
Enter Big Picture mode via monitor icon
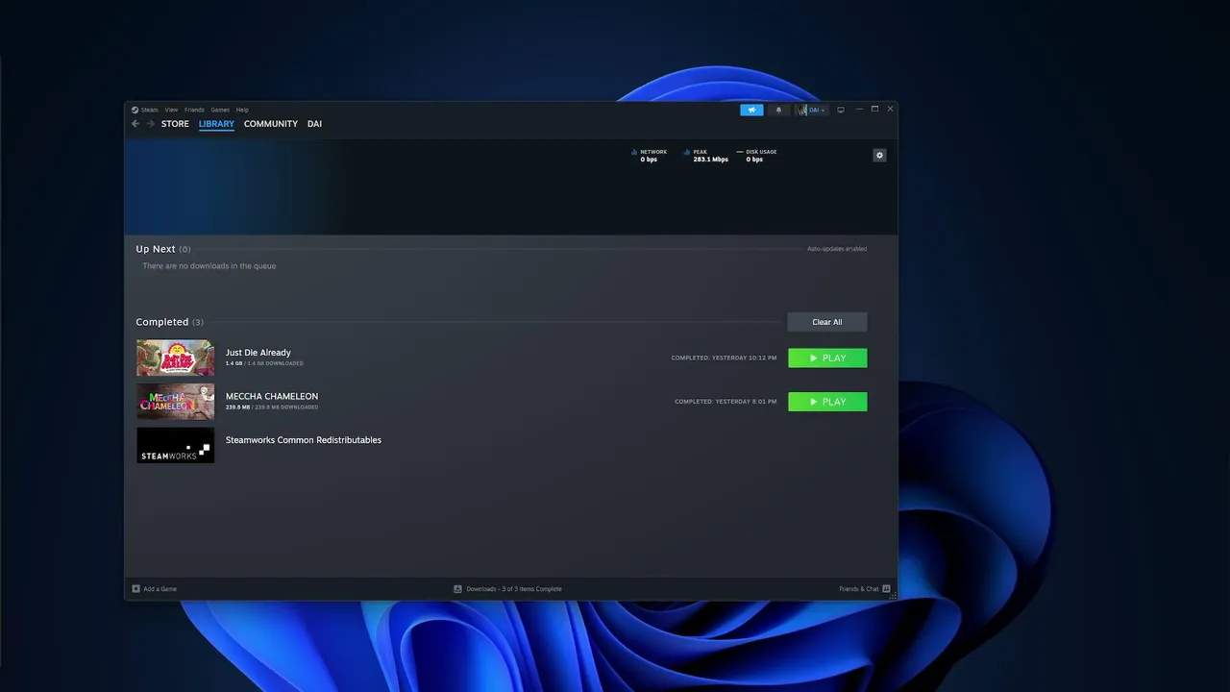[x=841, y=110]
